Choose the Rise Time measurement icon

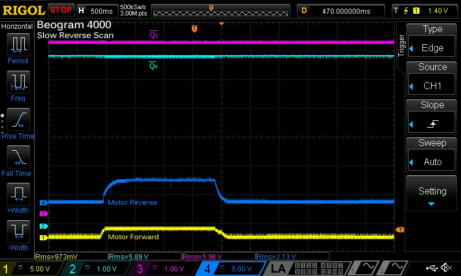click(x=17, y=118)
